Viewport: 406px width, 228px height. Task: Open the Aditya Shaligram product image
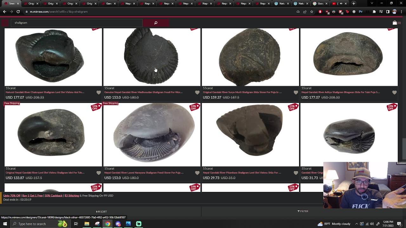click(x=349, y=57)
